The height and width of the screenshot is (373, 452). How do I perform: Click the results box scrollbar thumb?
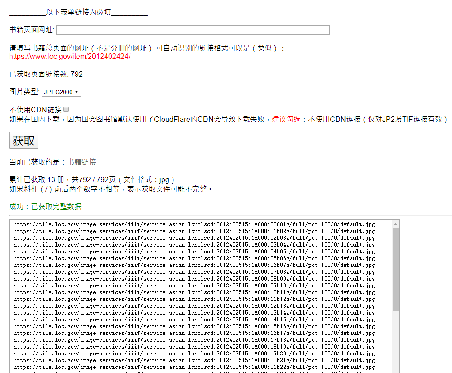[x=395, y=269]
